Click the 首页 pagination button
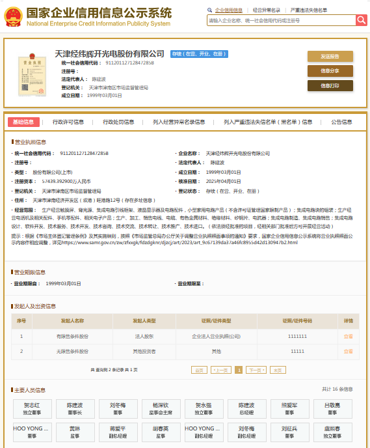370x448 pixels. click(x=199, y=370)
